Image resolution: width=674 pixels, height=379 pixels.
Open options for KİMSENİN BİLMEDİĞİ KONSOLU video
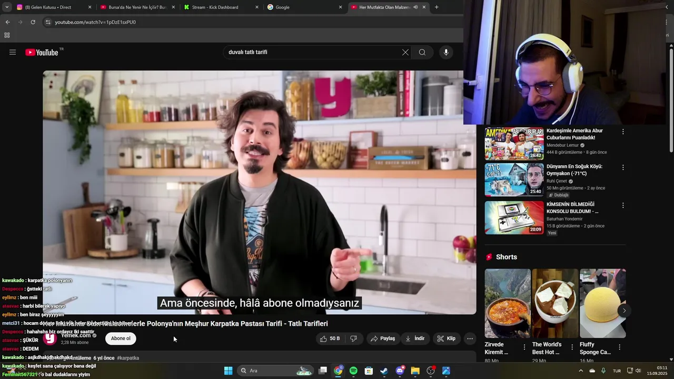623,205
